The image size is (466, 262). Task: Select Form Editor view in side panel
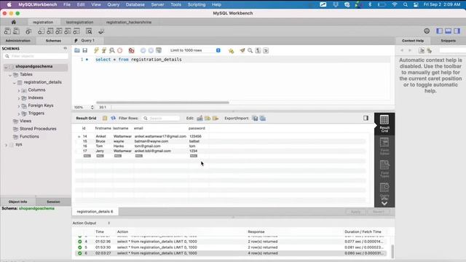(x=384, y=146)
